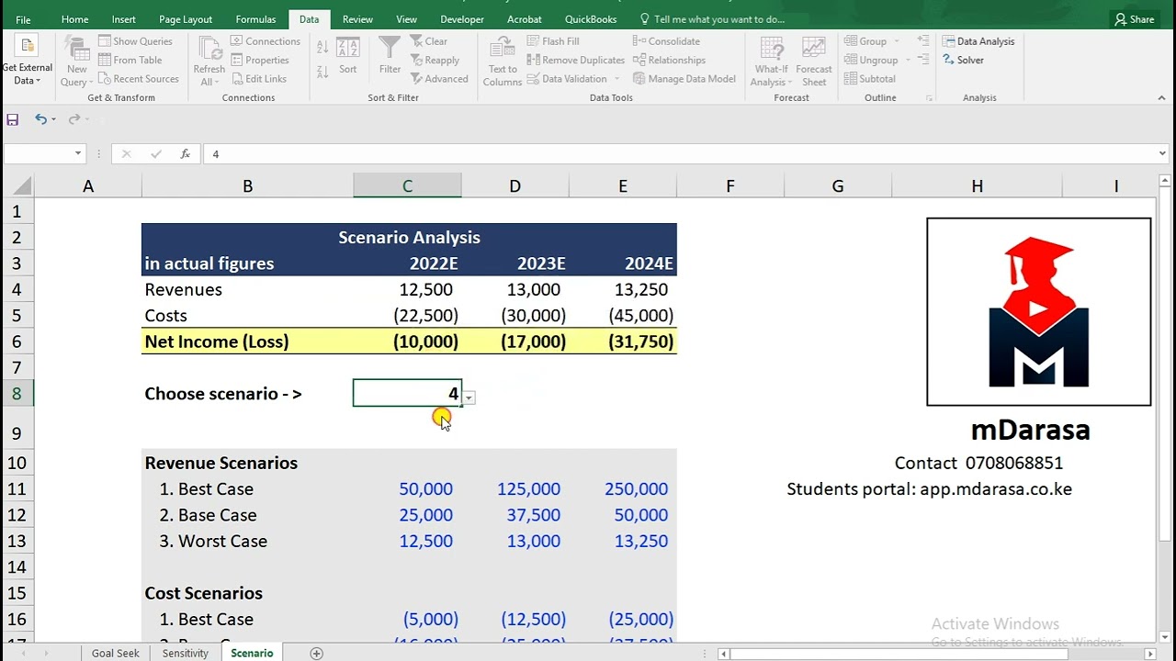
Task: Switch to Sensitivity sheet
Action: point(186,653)
